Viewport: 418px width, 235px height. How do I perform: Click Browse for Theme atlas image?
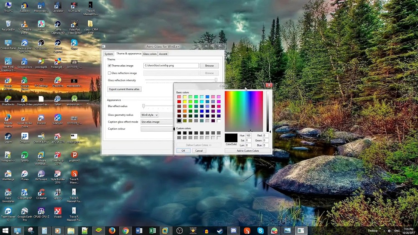pyautogui.click(x=209, y=66)
